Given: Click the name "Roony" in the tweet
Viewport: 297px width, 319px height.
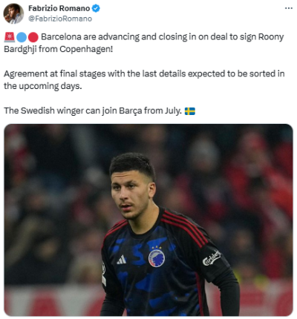Looking at the screenshot, I should tap(271, 37).
